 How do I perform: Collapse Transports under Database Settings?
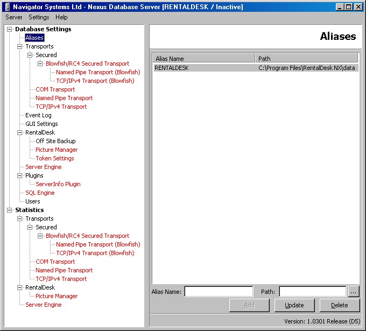pyautogui.click(x=19, y=46)
